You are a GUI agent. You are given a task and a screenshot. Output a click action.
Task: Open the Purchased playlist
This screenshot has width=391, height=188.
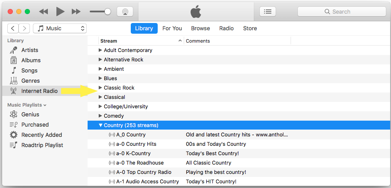45,124
